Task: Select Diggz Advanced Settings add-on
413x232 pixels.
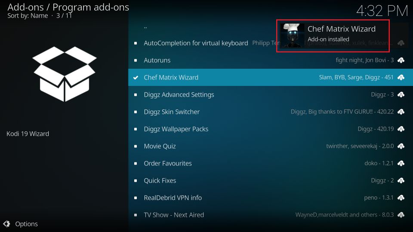Action: pos(271,95)
